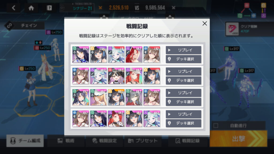This screenshot has width=274, height=154.
Task: Choose デッキ選択 for the first record
Action: tap(184, 59)
